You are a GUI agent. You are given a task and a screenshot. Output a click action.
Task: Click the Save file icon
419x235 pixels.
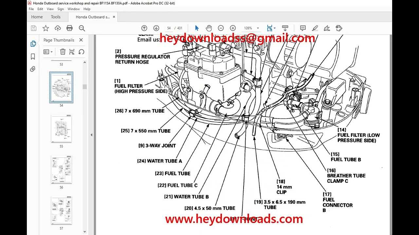tap(33, 28)
